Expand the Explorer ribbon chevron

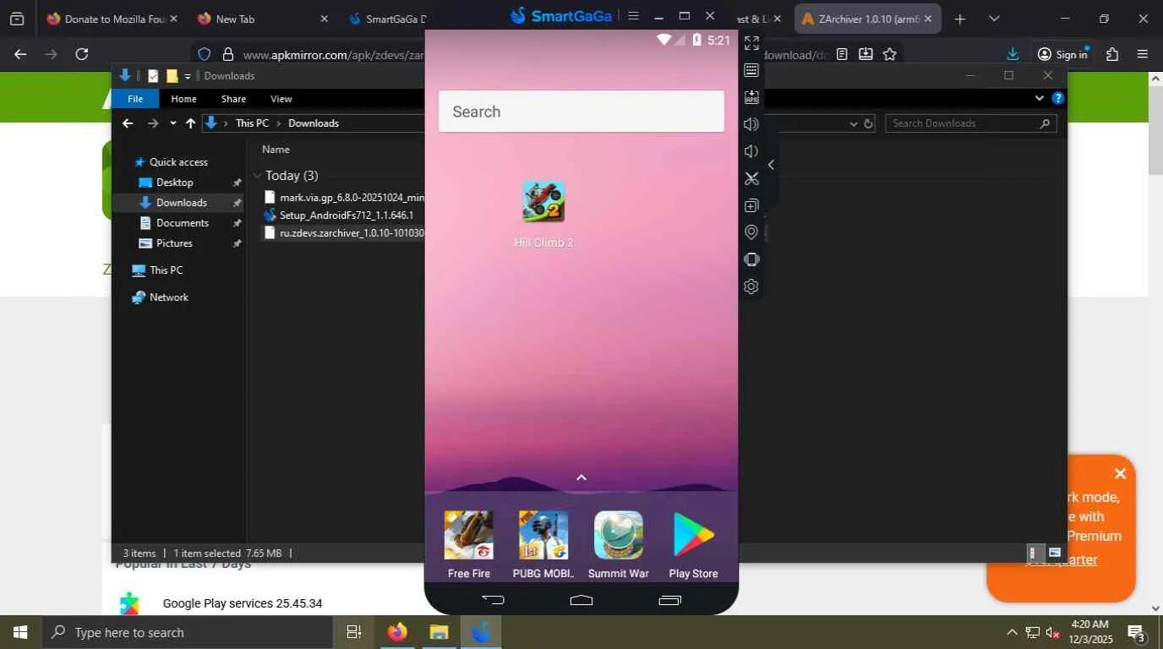coord(1040,98)
